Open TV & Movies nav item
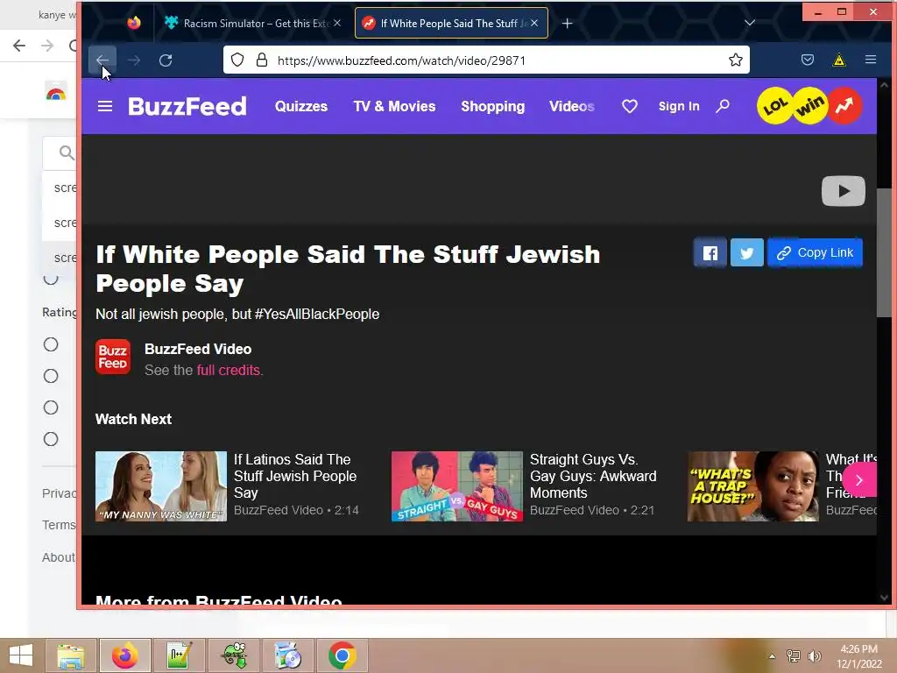This screenshot has width=897, height=673. click(394, 106)
